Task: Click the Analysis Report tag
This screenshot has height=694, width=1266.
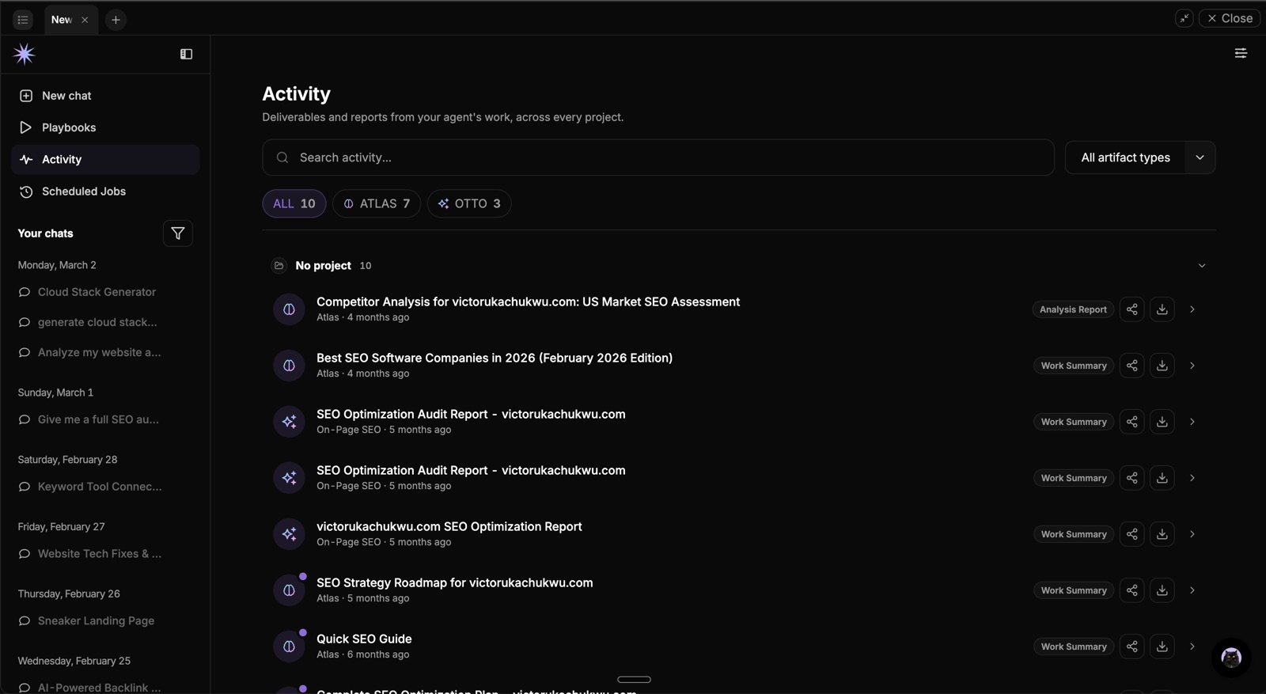Action: click(x=1073, y=309)
